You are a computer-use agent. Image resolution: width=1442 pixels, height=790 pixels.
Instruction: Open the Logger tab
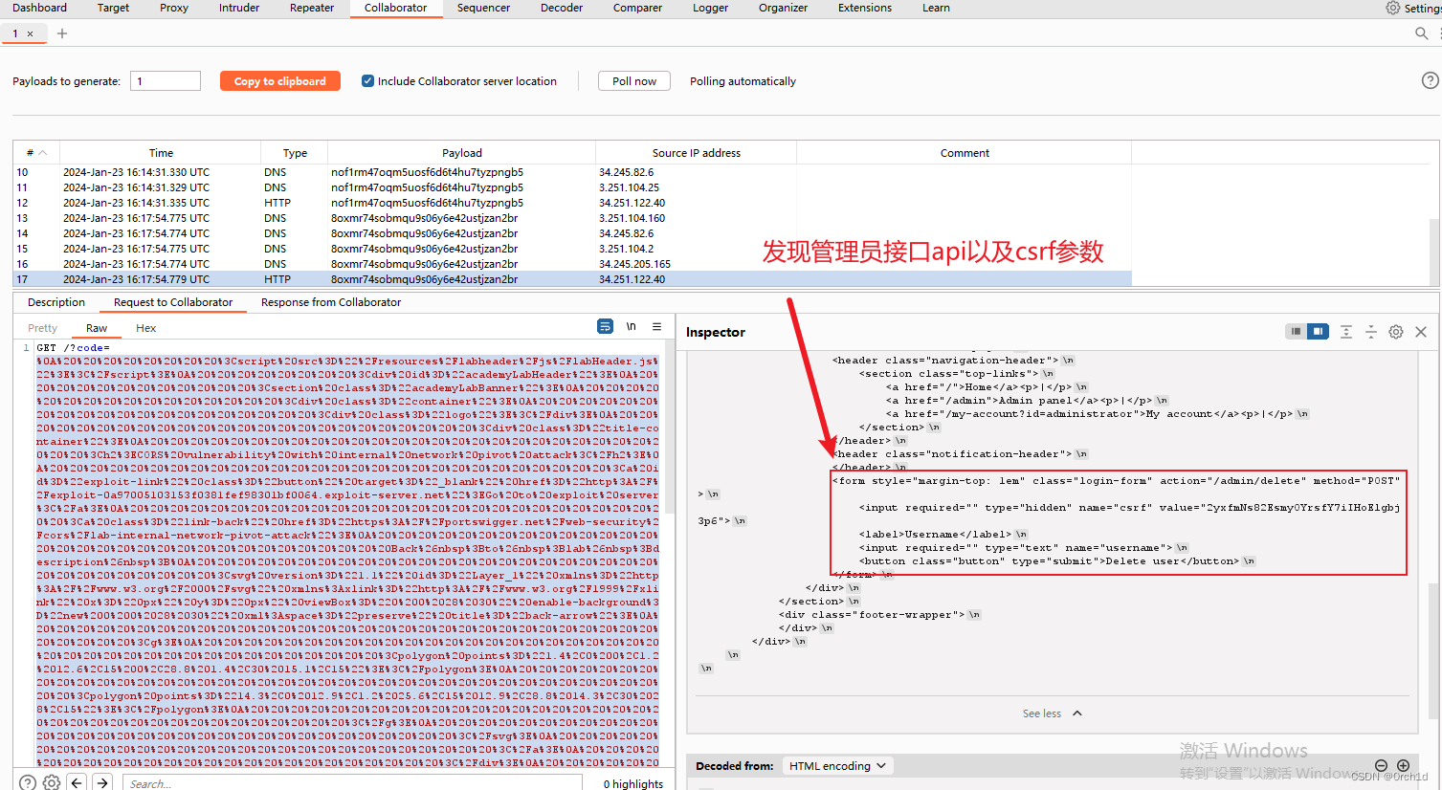click(710, 8)
